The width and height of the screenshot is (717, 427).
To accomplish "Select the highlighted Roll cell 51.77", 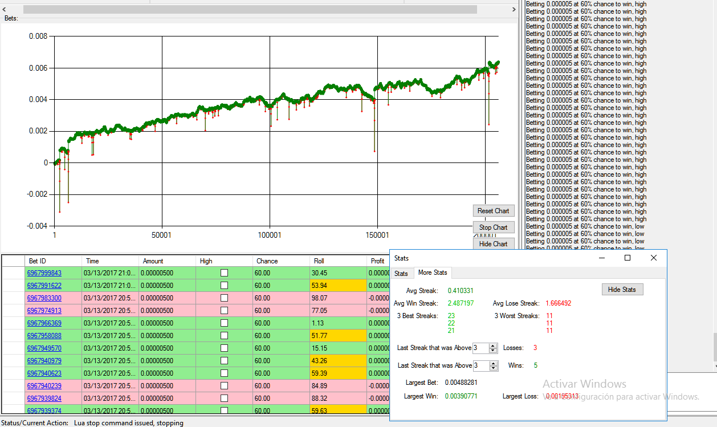I will pos(338,336).
